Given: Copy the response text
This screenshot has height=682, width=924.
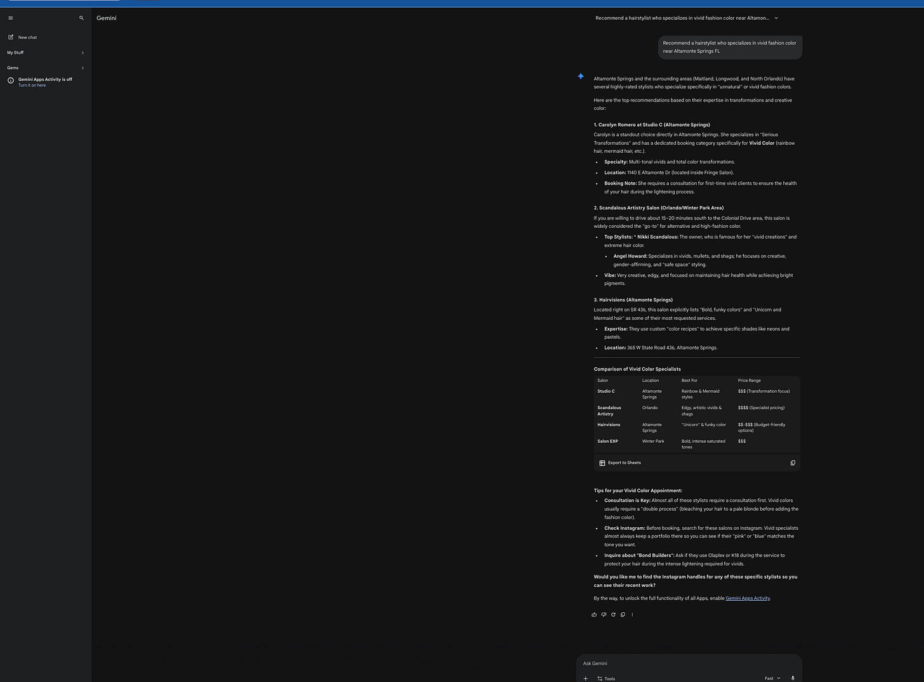Looking at the screenshot, I should tap(623, 615).
